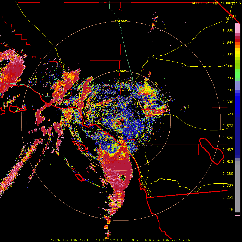Click the 23:02 timestamp in caption
The height and width of the screenshot is (242, 242).
click(x=186, y=240)
